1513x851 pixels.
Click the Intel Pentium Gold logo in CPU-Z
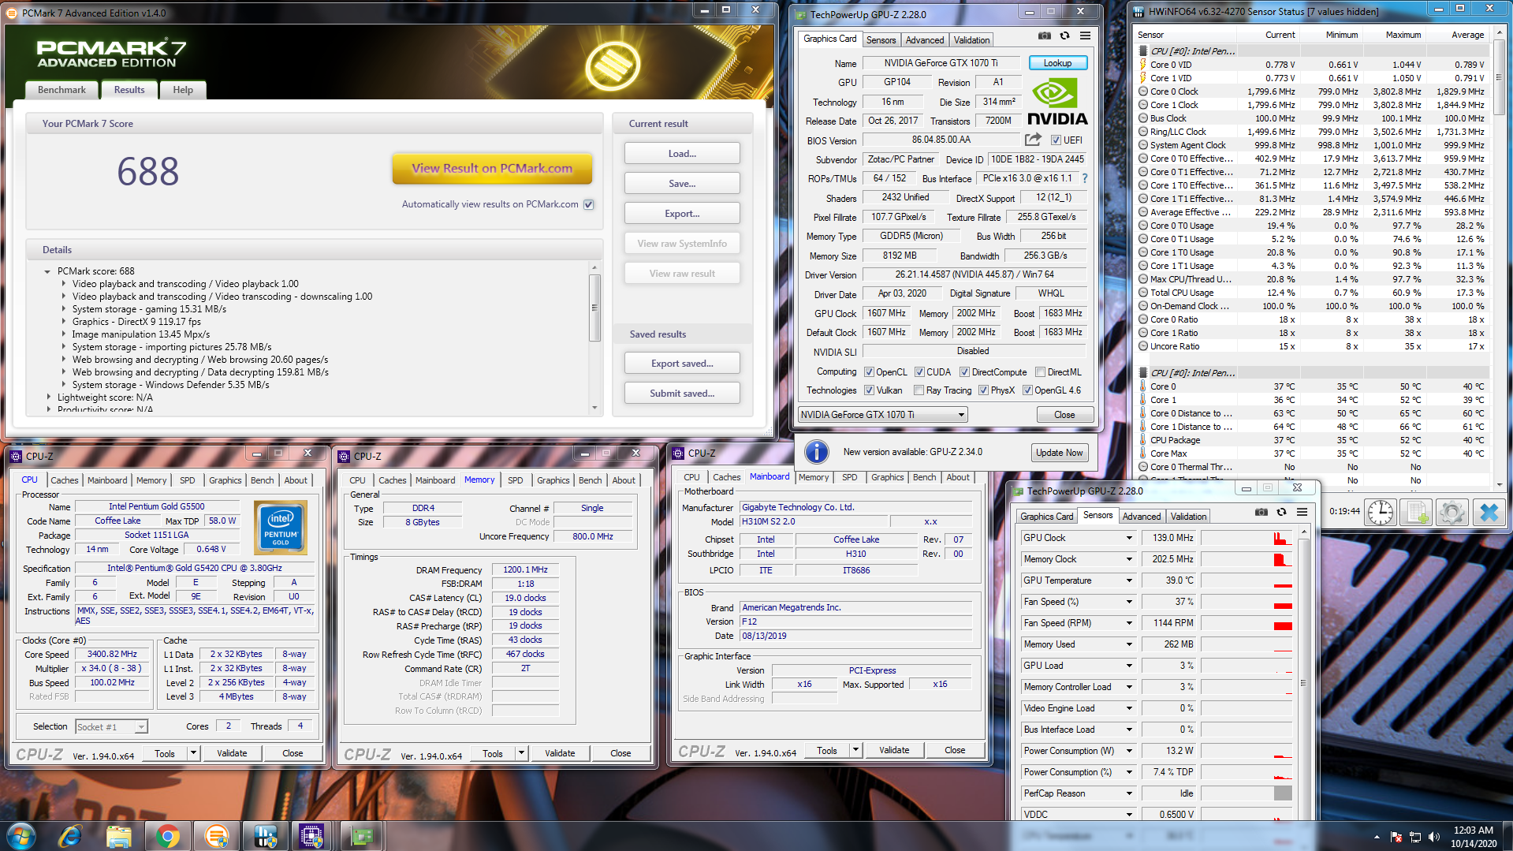[281, 528]
